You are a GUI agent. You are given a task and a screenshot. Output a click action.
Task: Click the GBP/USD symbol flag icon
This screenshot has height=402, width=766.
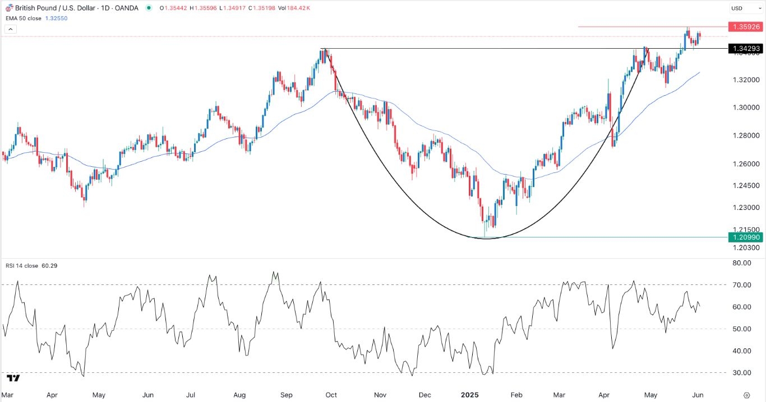coord(8,8)
